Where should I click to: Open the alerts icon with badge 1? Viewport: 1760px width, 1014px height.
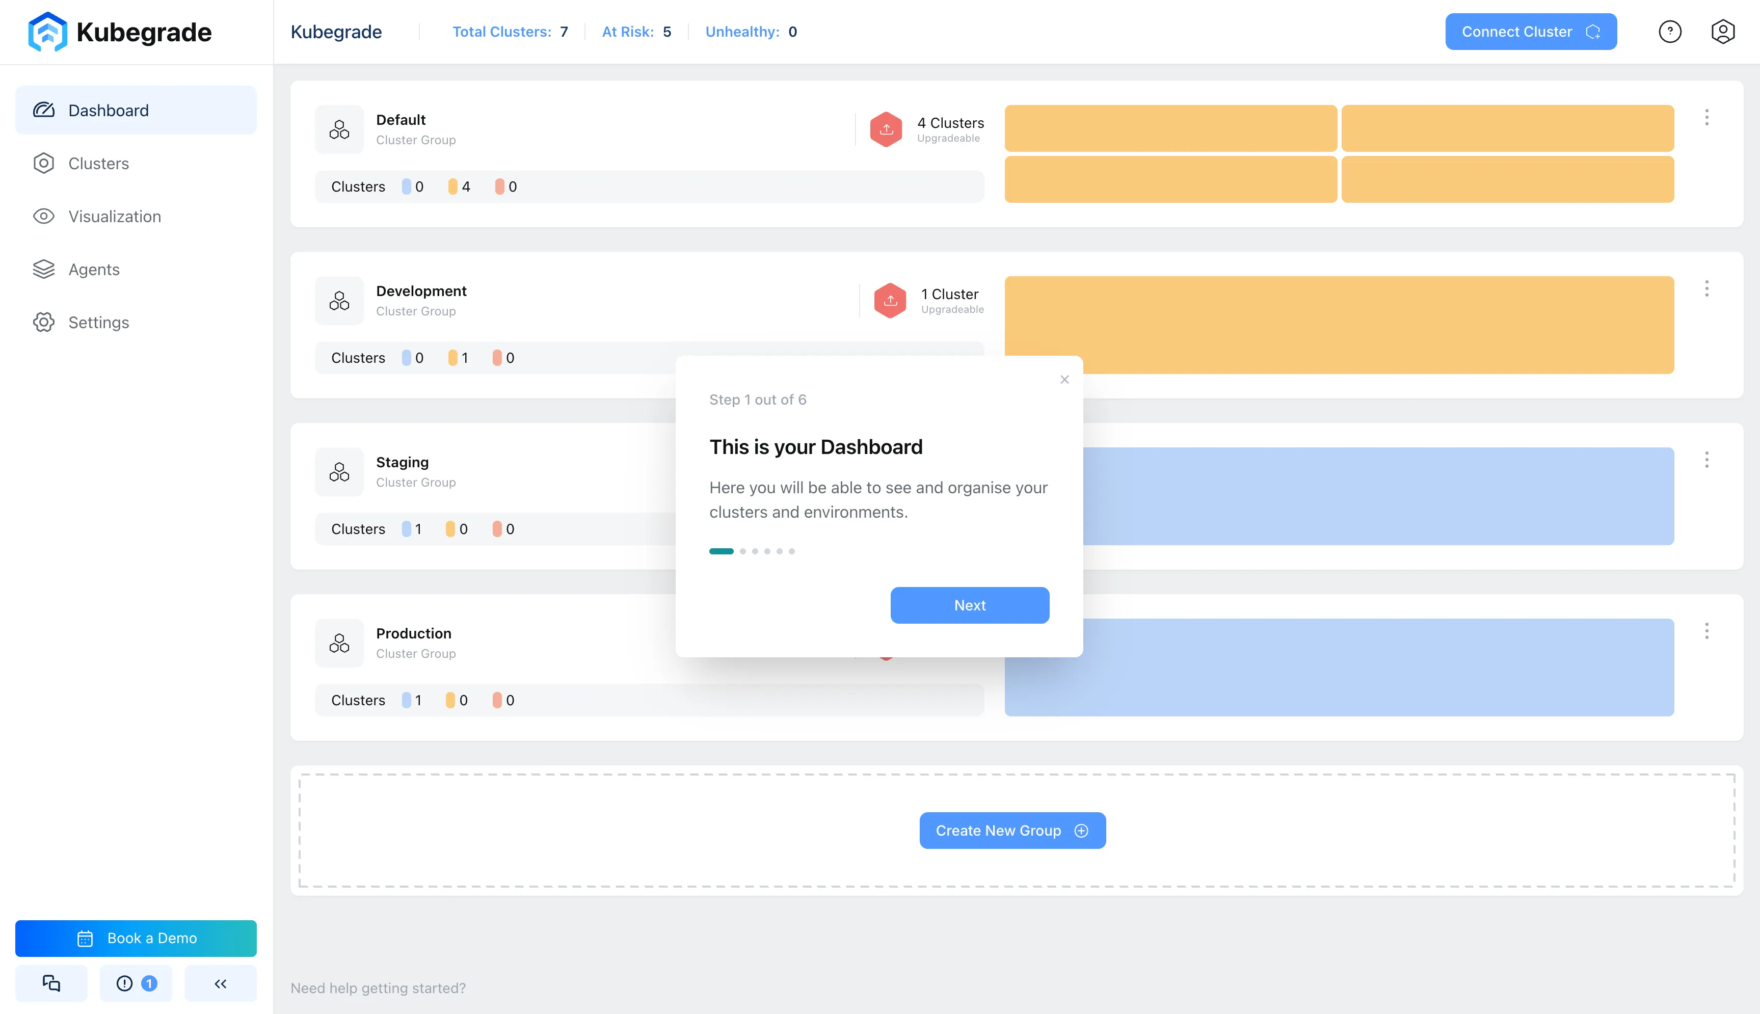136,983
